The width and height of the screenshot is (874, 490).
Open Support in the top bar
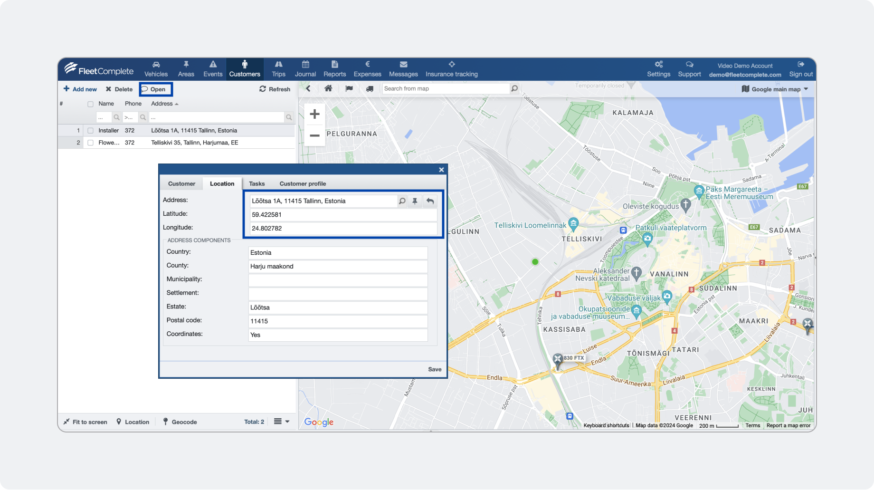pyautogui.click(x=689, y=69)
